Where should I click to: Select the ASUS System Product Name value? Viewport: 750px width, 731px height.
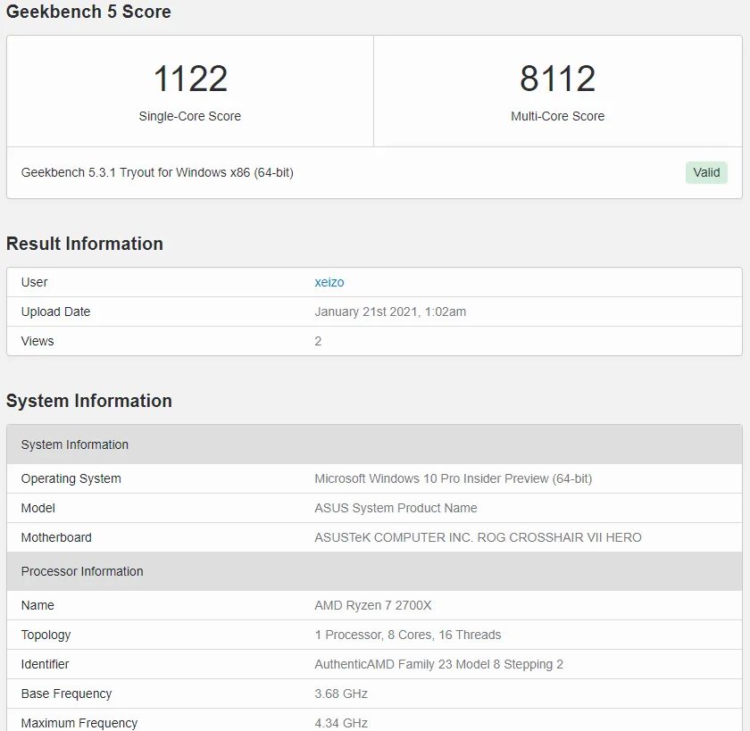tap(396, 508)
